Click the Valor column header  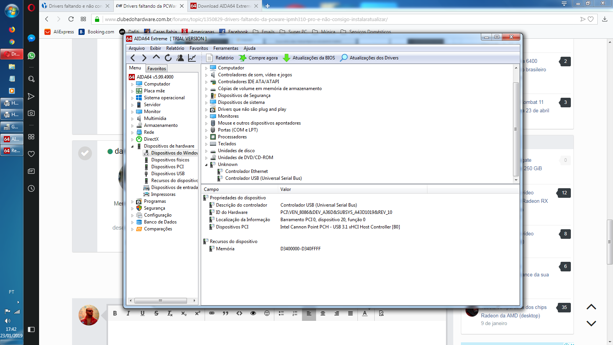point(352,189)
